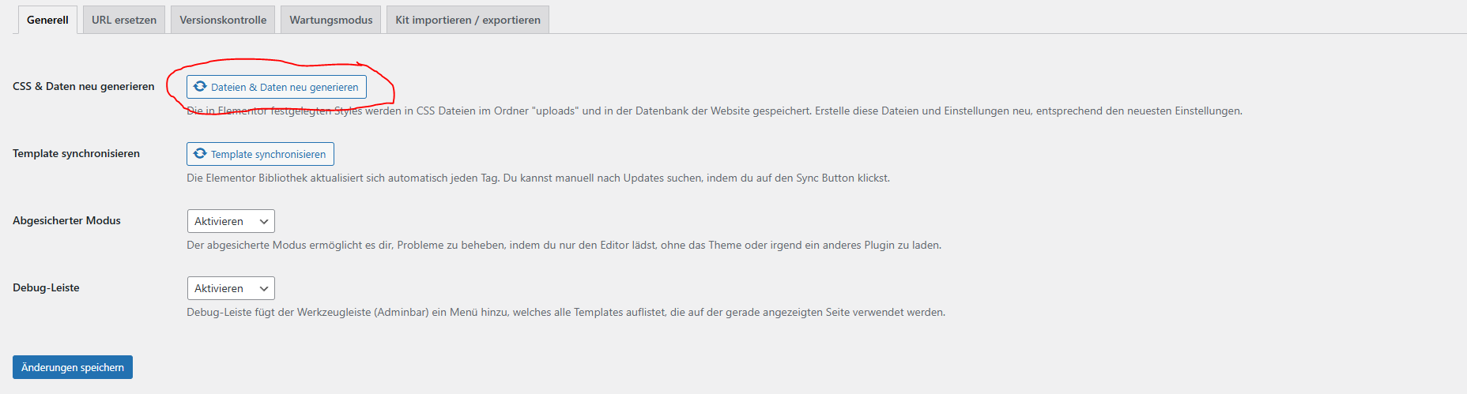Click the refresh icon in Dateien & Daten neu generieren
The image size is (1467, 394).
click(200, 87)
